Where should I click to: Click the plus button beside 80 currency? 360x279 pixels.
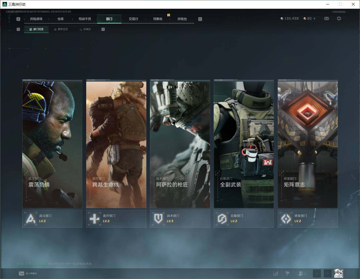coord(314,19)
